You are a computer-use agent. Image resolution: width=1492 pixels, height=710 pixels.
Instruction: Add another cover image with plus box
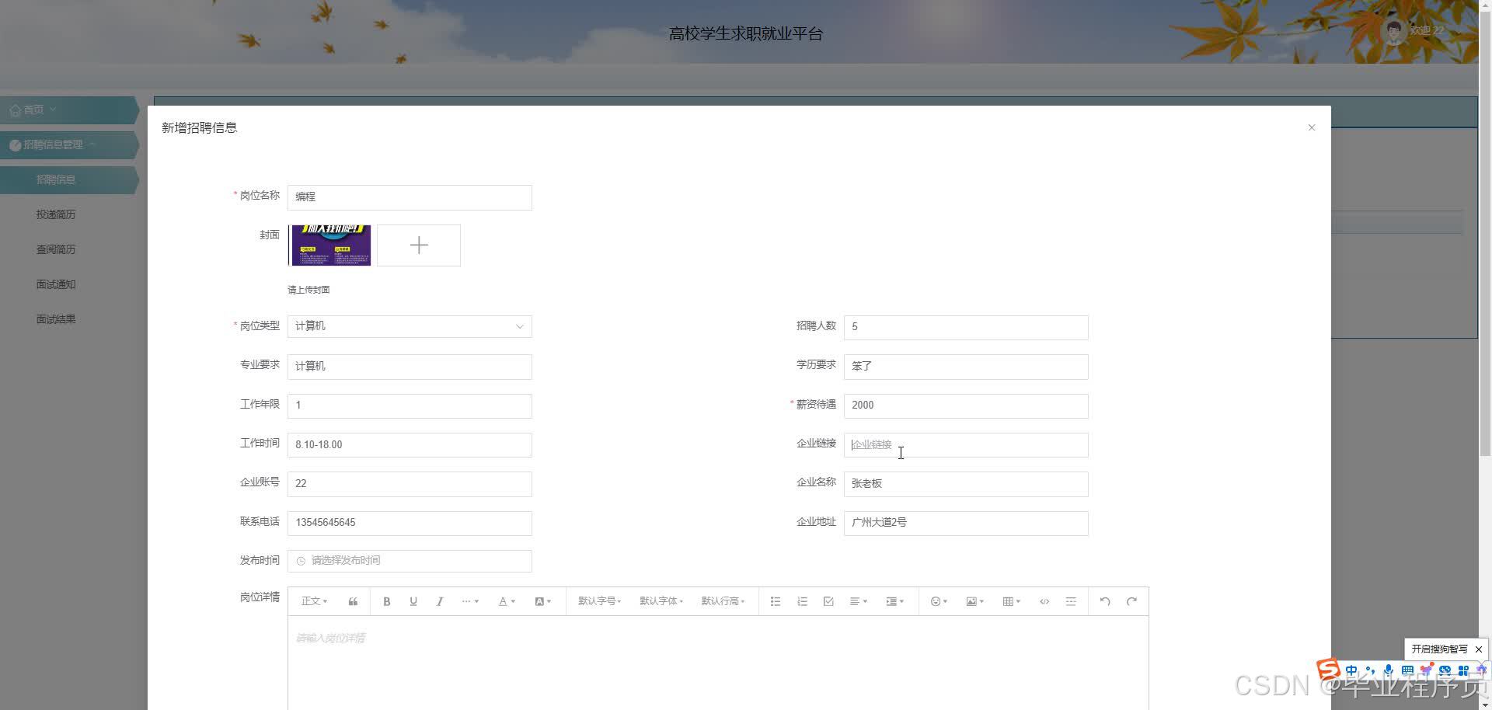click(419, 245)
